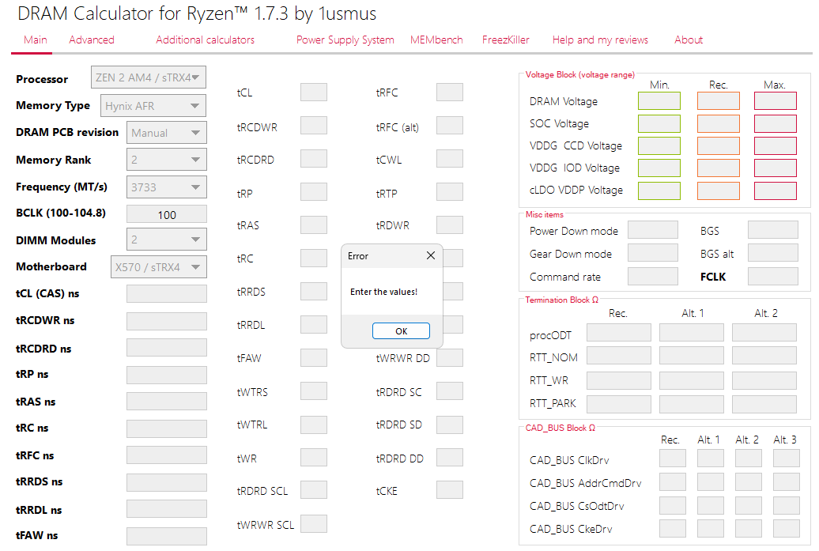Click the RTT_WR Alt. 2 field
Viewport: 819px width, 551px height.
pos(764,381)
